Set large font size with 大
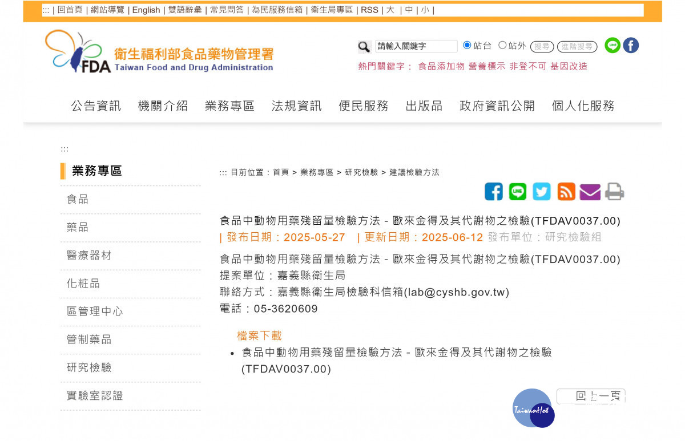The width and height of the screenshot is (685, 441). coord(390,10)
